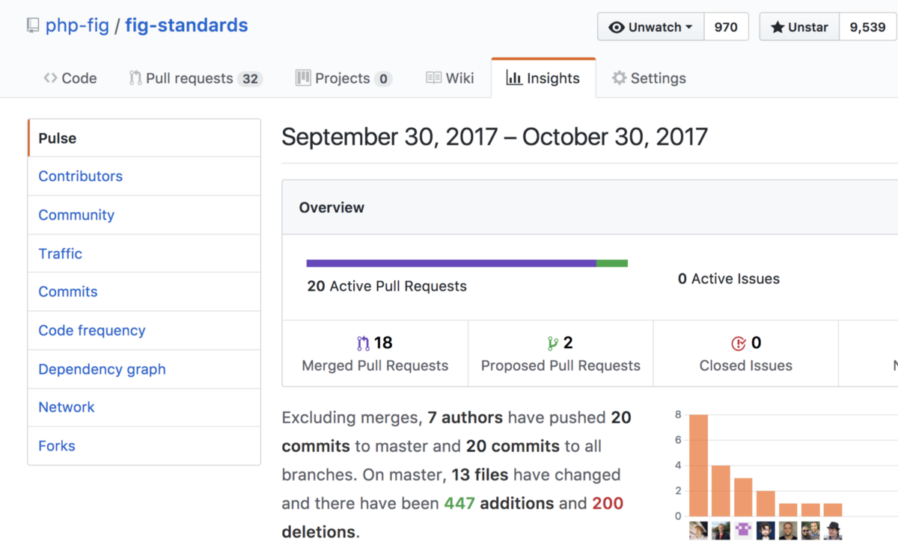Open the Dependency graph page
The width and height of the screenshot is (898, 556).
tap(101, 368)
